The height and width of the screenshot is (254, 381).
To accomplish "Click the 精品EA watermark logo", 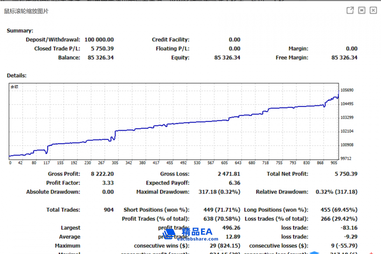I will pyautogui.click(x=197, y=232).
